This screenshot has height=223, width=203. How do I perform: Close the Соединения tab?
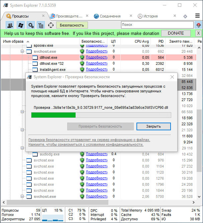pyautogui.click(x=131, y=16)
